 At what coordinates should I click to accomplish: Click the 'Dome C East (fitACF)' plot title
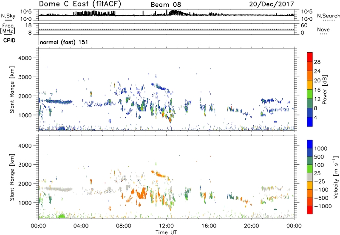point(80,4)
